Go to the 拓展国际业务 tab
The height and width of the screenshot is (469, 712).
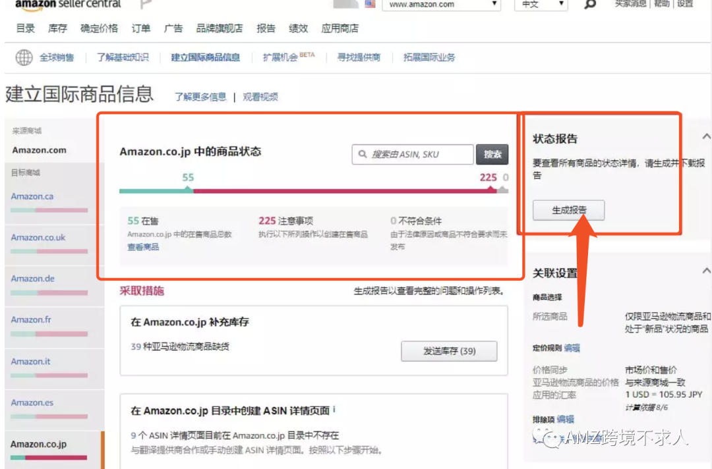(429, 57)
